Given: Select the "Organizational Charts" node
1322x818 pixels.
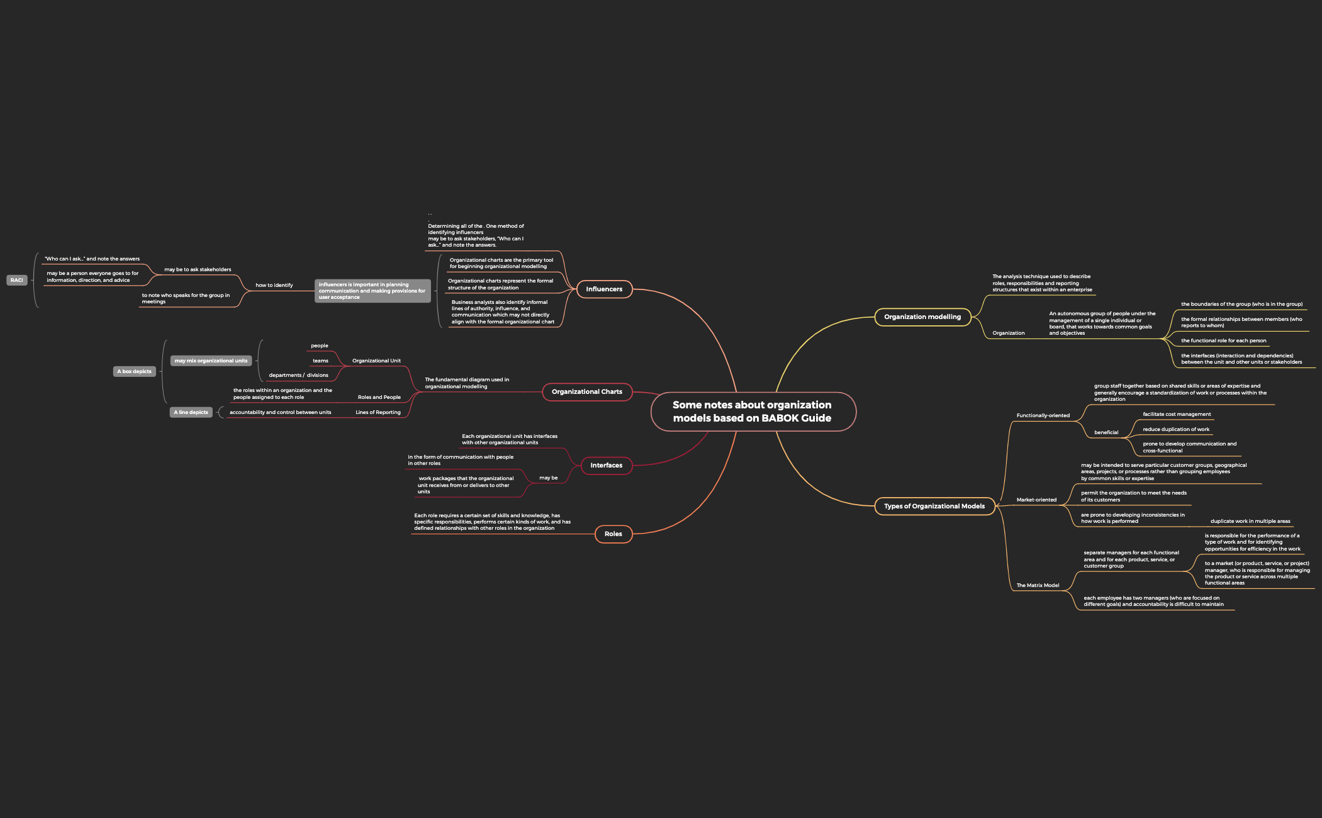Looking at the screenshot, I should click(587, 391).
